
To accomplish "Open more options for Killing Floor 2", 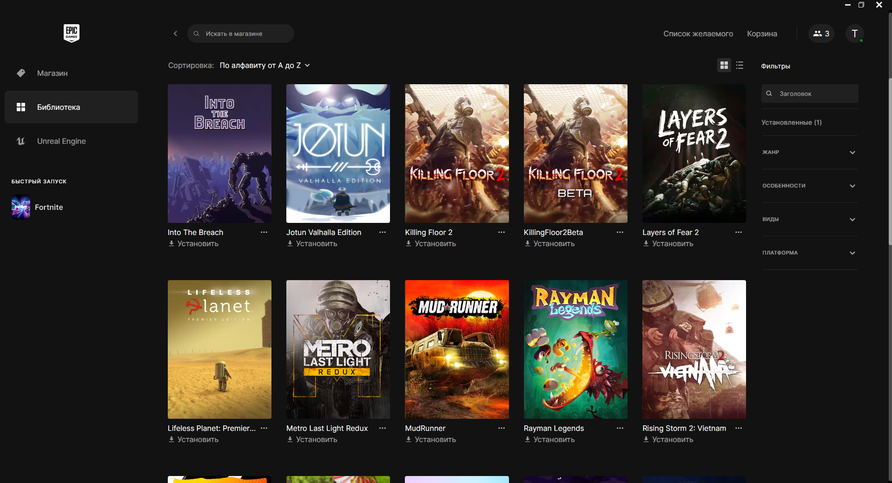I will pos(502,232).
